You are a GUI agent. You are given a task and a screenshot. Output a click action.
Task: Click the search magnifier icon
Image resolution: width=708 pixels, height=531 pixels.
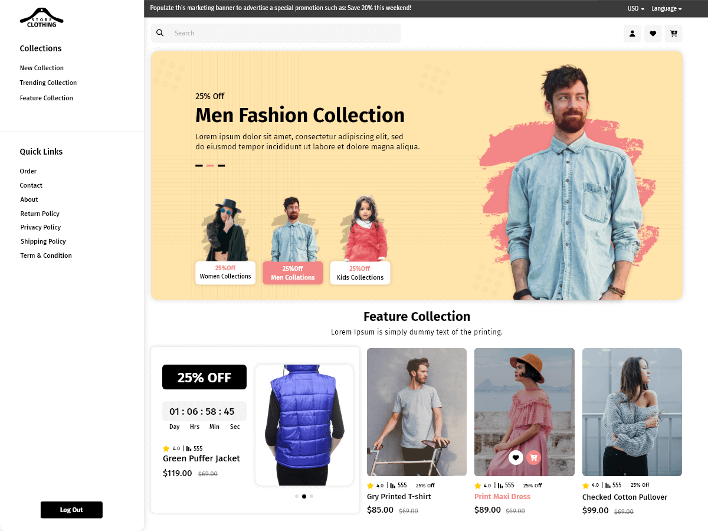click(160, 32)
